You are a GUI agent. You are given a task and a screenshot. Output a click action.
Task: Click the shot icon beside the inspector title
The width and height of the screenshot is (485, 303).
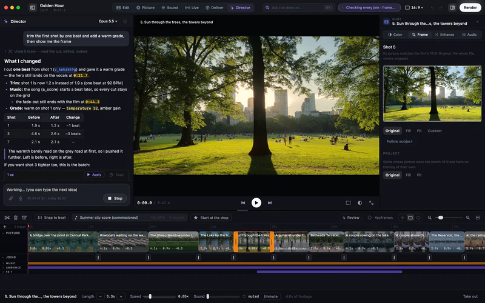(386, 22)
